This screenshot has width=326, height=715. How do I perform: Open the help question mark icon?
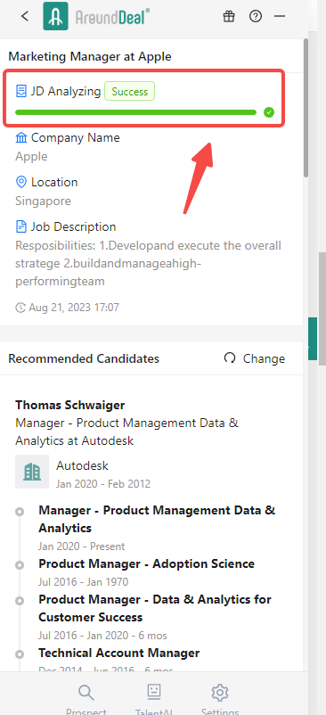coord(256,16)
